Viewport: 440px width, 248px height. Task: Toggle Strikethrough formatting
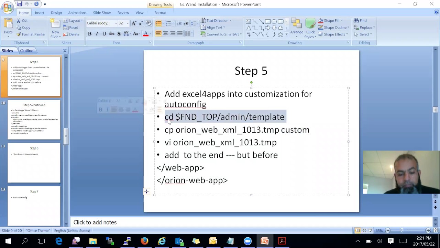pyautogui.click(x=111, y=34)
